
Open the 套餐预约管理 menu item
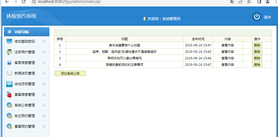tap(25, 126)
